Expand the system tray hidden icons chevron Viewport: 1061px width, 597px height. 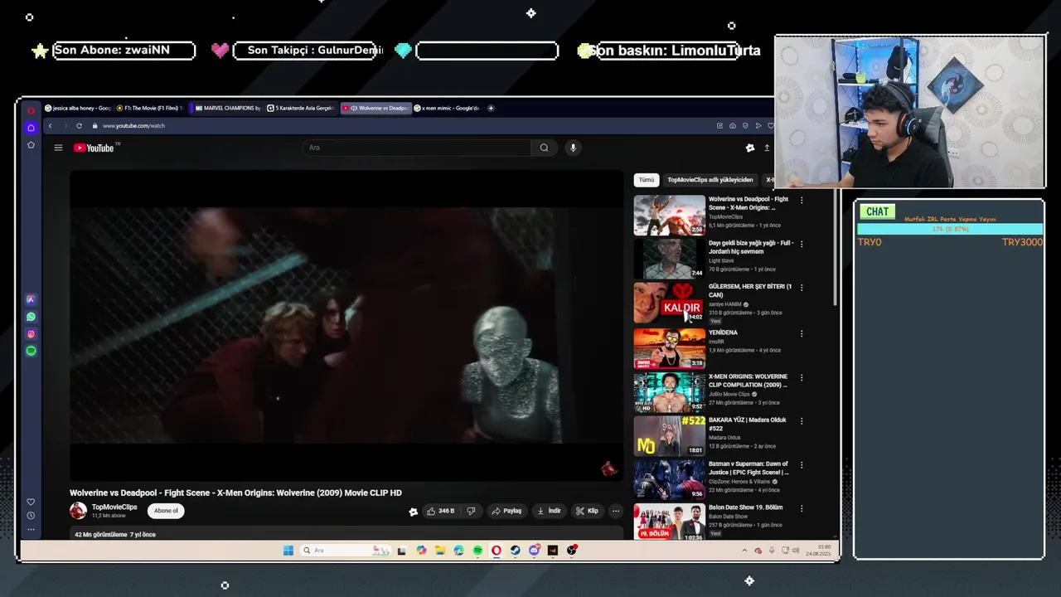pyautogui.click(x=744, y=551)
